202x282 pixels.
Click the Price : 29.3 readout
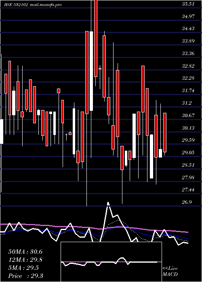[25, 276]
